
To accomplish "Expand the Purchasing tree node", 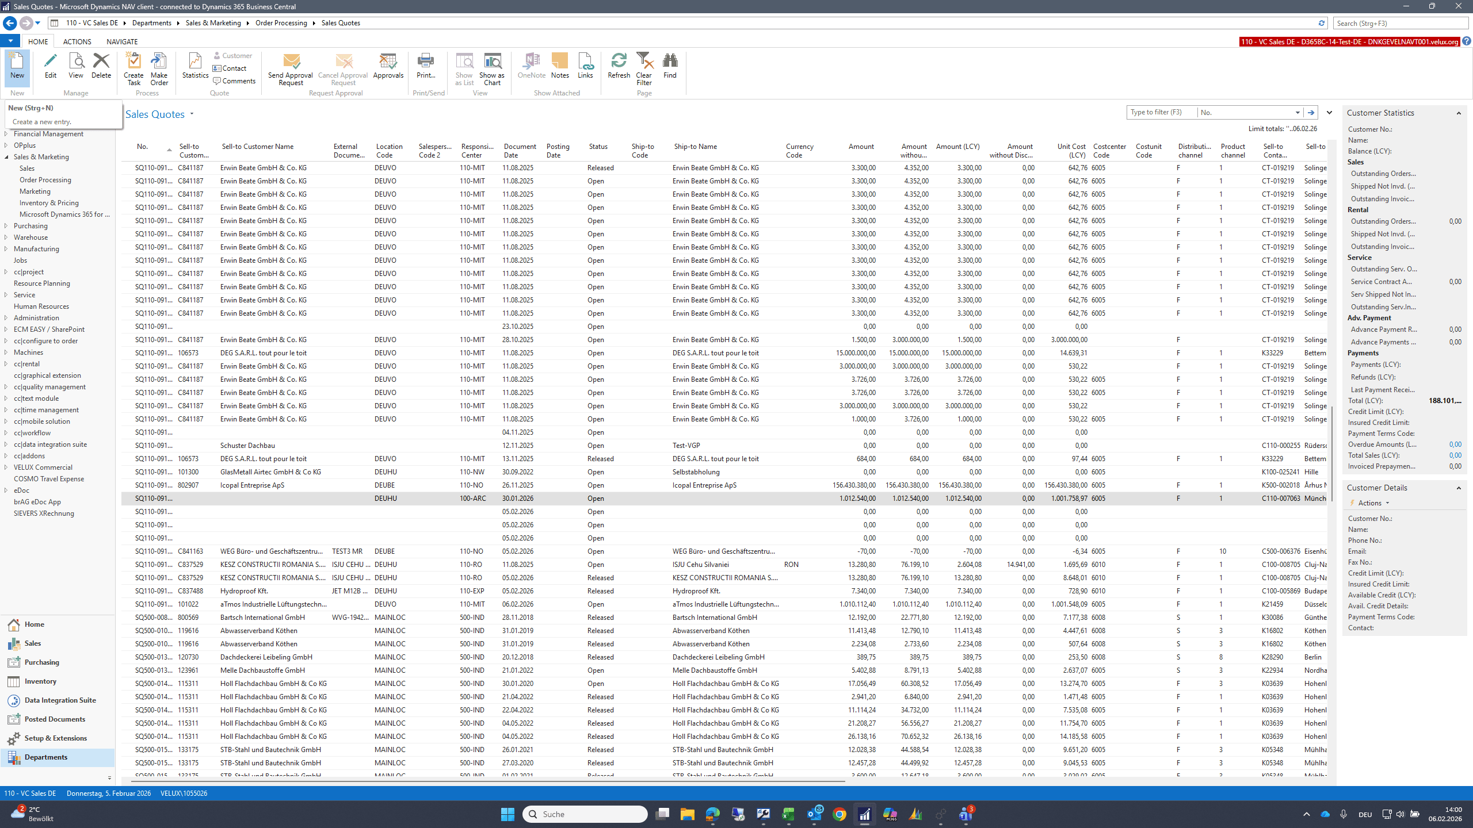I will coord(6,226).
